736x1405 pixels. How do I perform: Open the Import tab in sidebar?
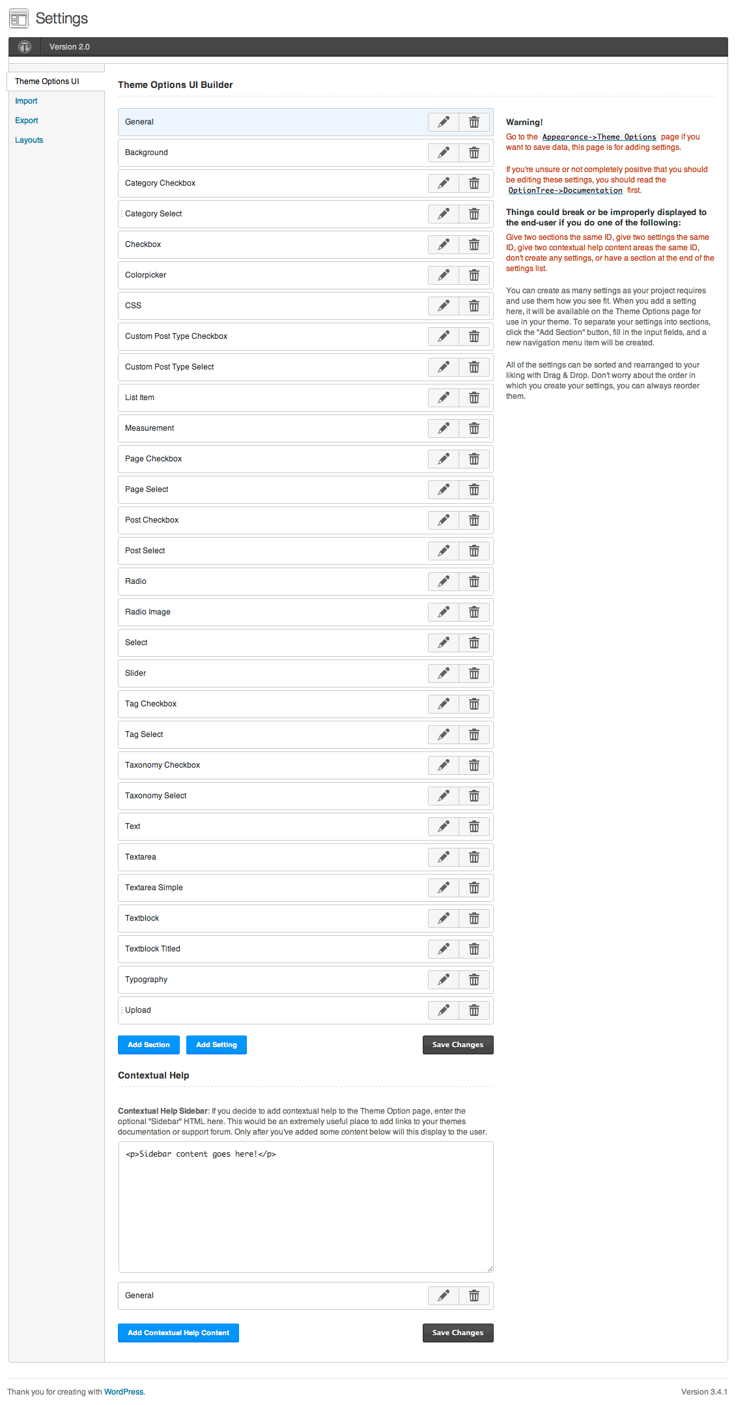[x=26, y=101]
